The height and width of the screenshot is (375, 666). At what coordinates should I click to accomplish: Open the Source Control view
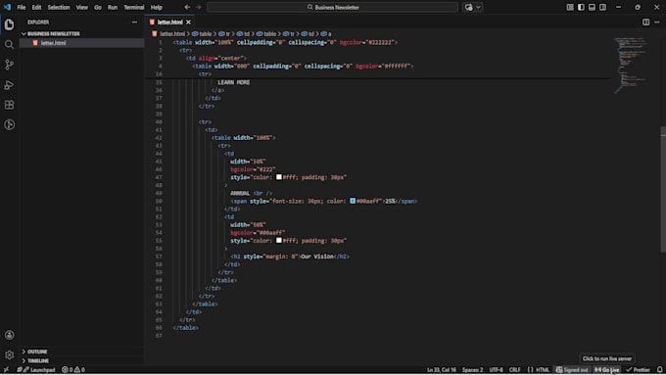tap(9, 65)
